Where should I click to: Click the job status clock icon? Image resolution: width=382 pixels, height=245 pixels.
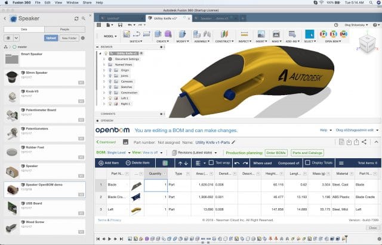click(336, 25)
